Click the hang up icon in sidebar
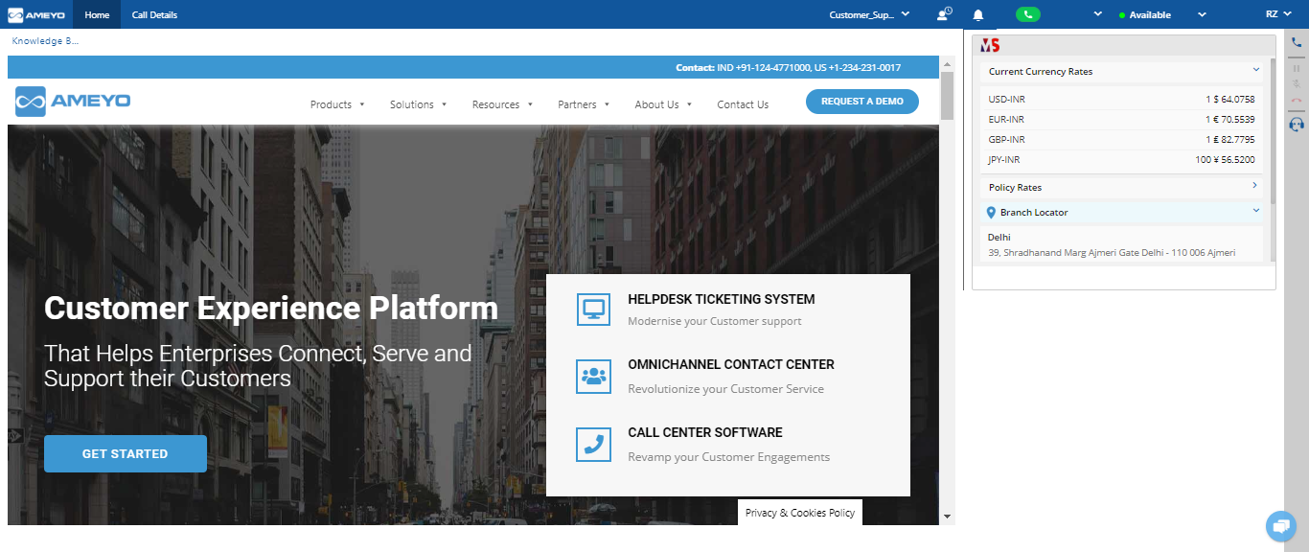The height and width of the screenshot is (552, 1309). (x=1297, y=101)
